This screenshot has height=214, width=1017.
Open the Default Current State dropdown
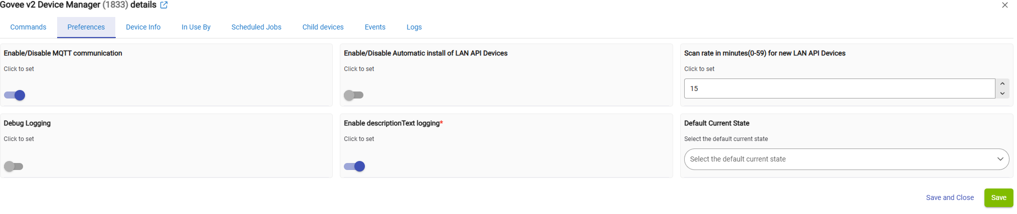click(846, 159)
